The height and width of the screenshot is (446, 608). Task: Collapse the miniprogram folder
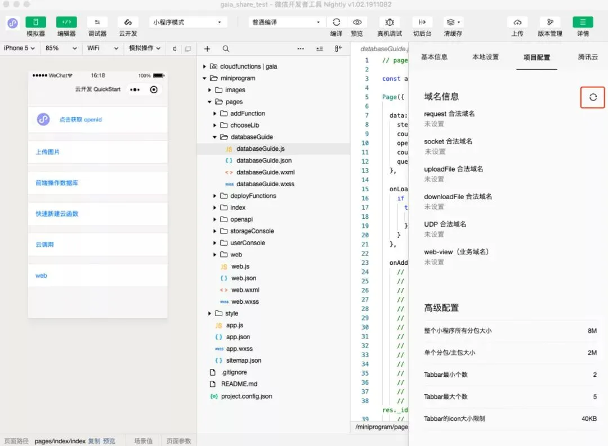tap(204, 78)
